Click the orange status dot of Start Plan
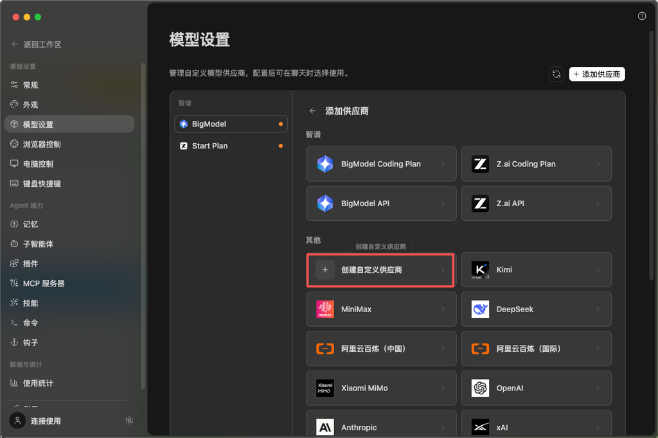Viewport: 658px width, 438px height. [x=280, y=146]
